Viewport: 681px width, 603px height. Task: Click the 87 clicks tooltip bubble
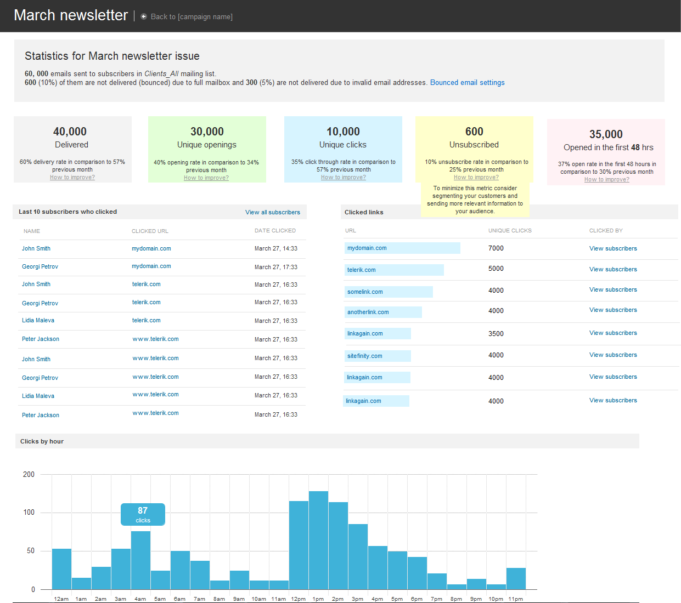click(143, 514)
